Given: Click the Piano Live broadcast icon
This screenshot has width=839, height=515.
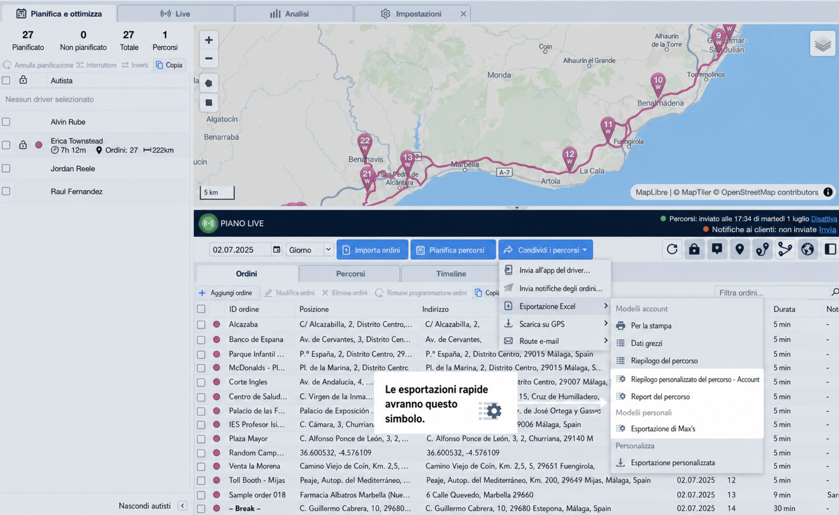Looking at the screenshot, I should point(208,223).
